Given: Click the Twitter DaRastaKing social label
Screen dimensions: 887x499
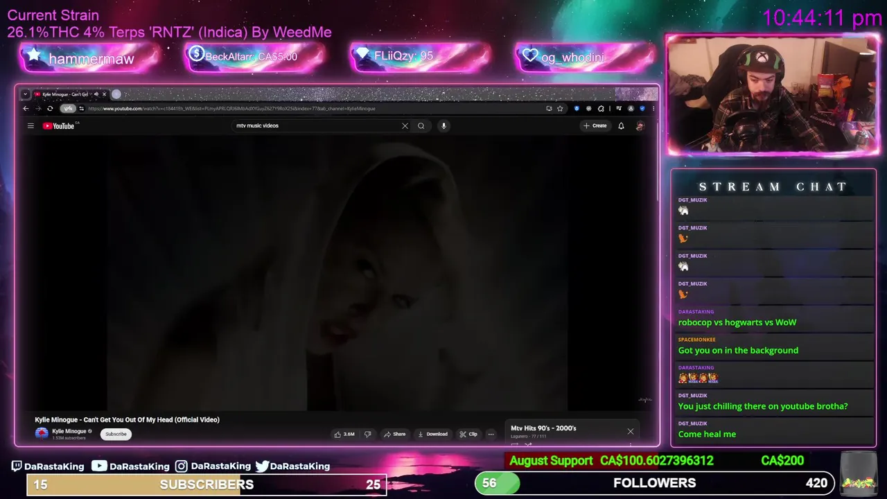Looking at the screenshot, I should [292, 466].
